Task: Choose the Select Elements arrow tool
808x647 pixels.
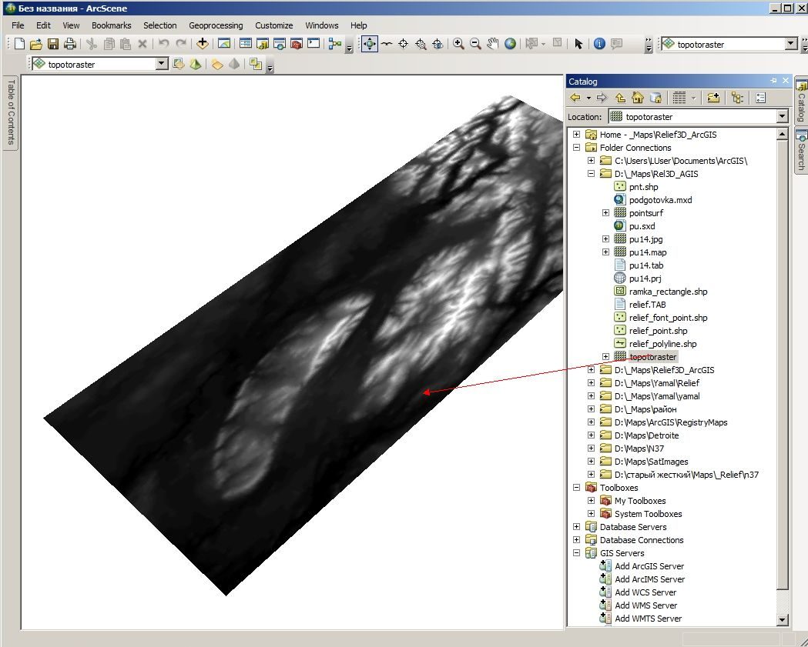Action: (578, 44)
